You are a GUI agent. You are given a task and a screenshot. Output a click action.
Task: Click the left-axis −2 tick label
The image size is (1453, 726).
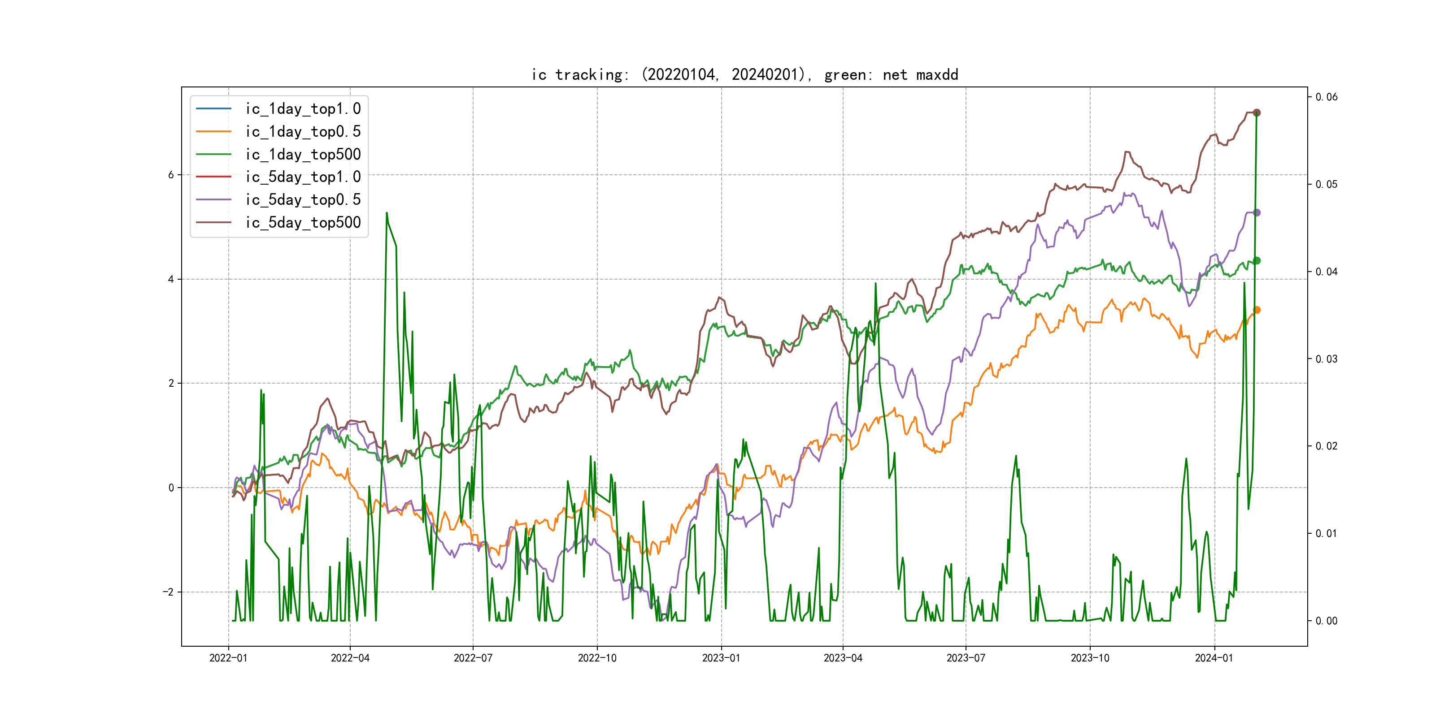(168, 592)
